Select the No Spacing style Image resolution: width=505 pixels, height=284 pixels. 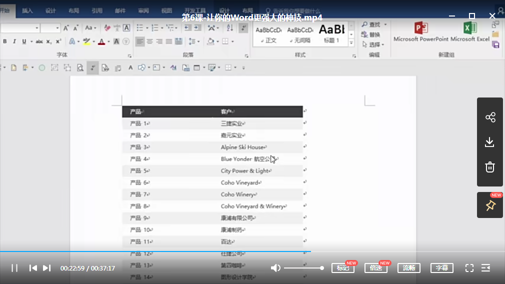300,35
